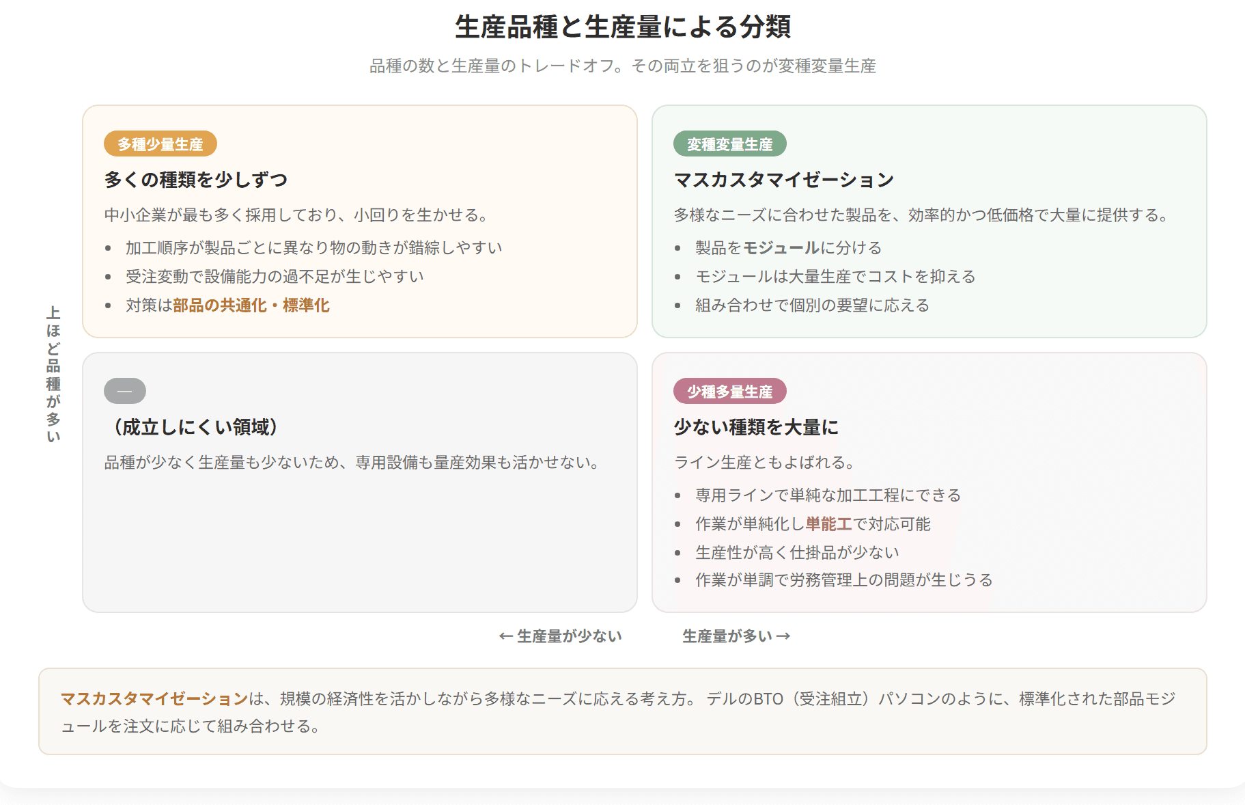Click the heading 少ない種類を大量に
The image size is (1245, 805).
(x=756, y=427)
